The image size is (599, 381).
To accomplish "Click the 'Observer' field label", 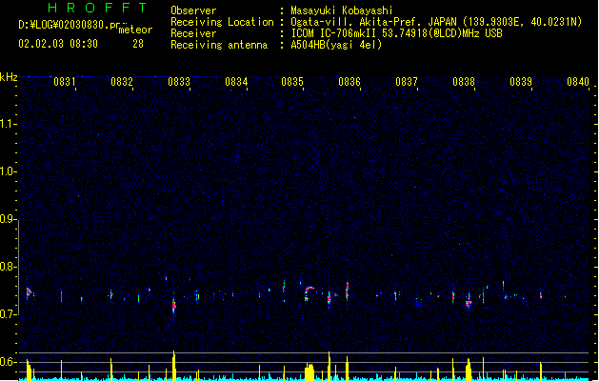I will pyautogui.click(x=193, y=10).
